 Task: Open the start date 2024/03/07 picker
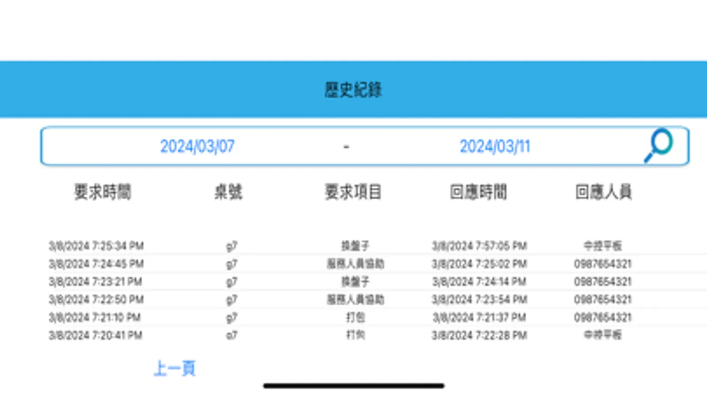[197, 146]
